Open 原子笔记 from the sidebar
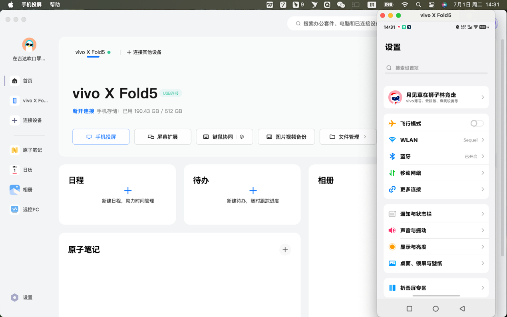The width and height of the screenshot is (507, 317). (26, 150)
